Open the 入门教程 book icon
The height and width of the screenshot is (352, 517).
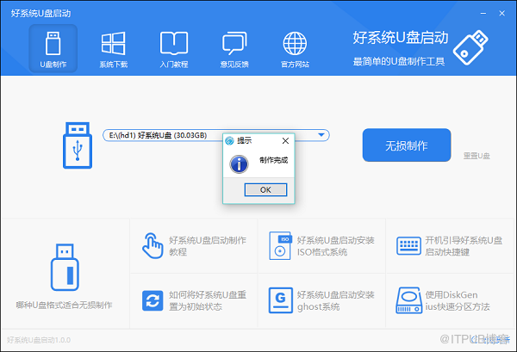174,43
